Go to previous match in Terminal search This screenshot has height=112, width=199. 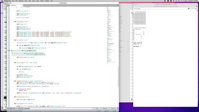(191, 9)
